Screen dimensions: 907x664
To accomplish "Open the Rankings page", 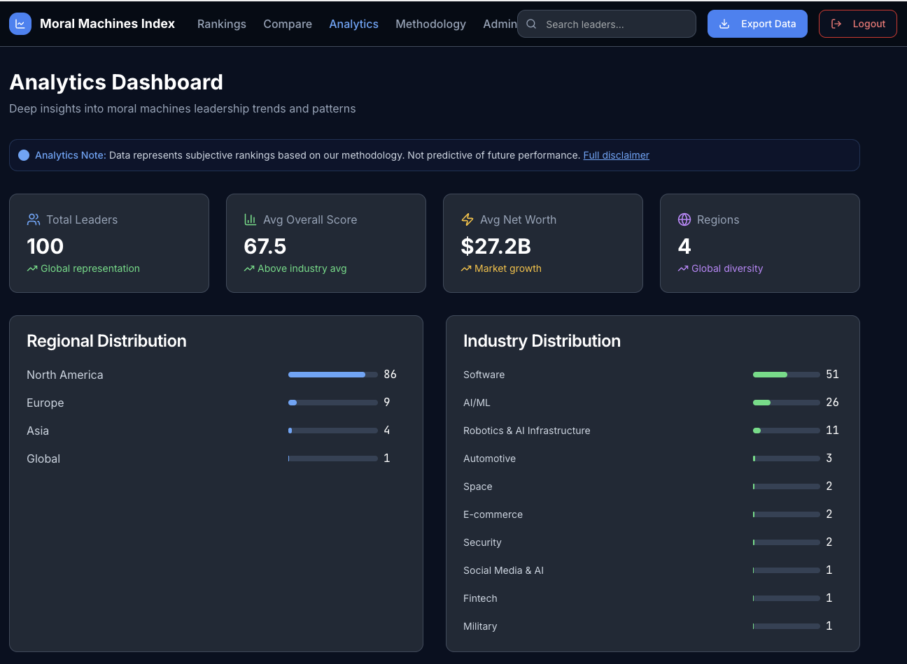I will [x=222, y=24].
